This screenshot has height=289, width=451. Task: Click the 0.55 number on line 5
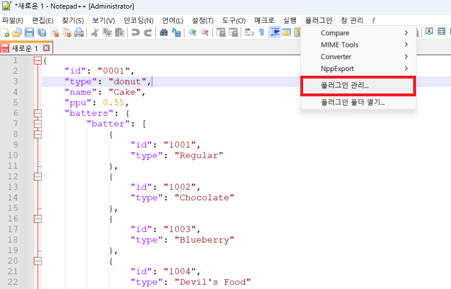(113, 103)
